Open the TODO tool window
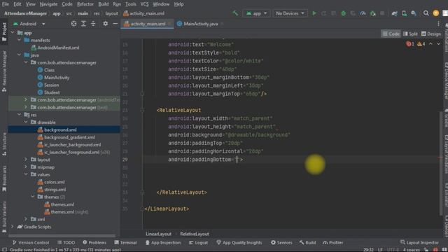Screen dimensions: 448x252 tap(66, 242)
